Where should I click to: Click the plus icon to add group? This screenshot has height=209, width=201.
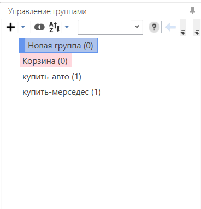click(x=11, y=27)
